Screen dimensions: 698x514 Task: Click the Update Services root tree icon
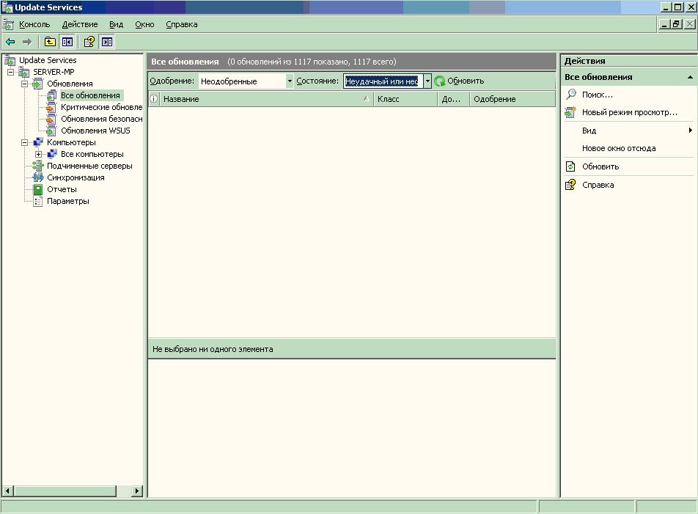(10, 61)
